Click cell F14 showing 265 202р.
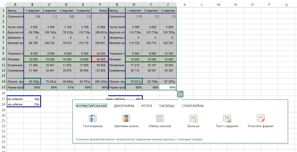The width and height of the screenshot is (297, 152). coord(100,81)
